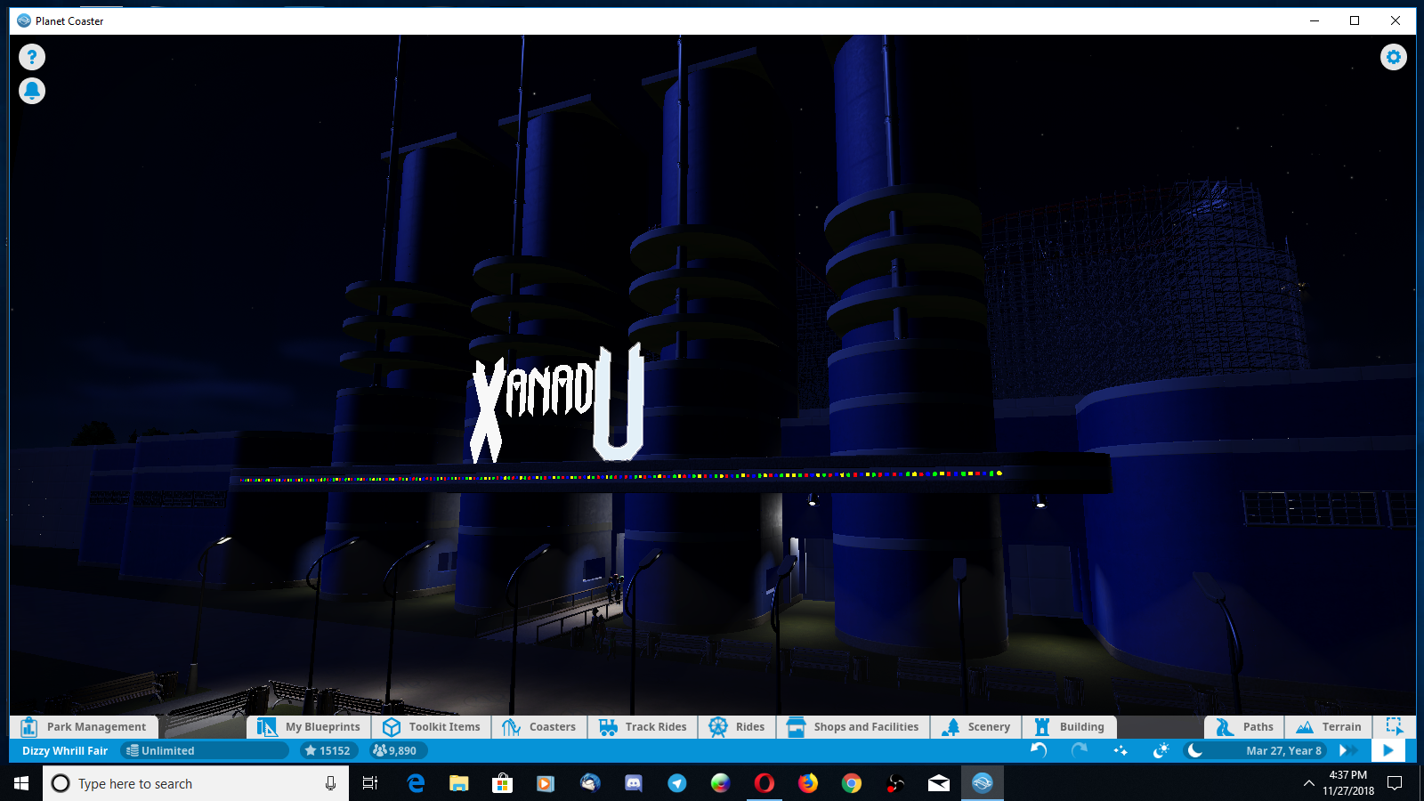Open the Unlimited money indicator
This screenshot has height=801, width=1424.
tap(205, 751)
